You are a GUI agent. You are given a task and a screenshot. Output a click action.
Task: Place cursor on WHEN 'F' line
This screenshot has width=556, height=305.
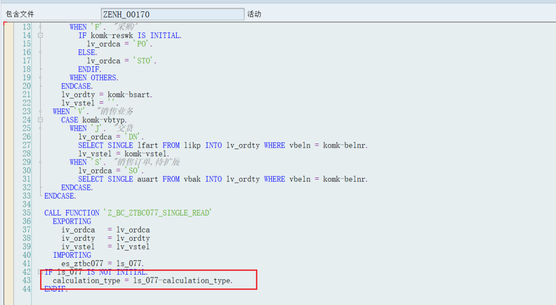tap(103, 27)
